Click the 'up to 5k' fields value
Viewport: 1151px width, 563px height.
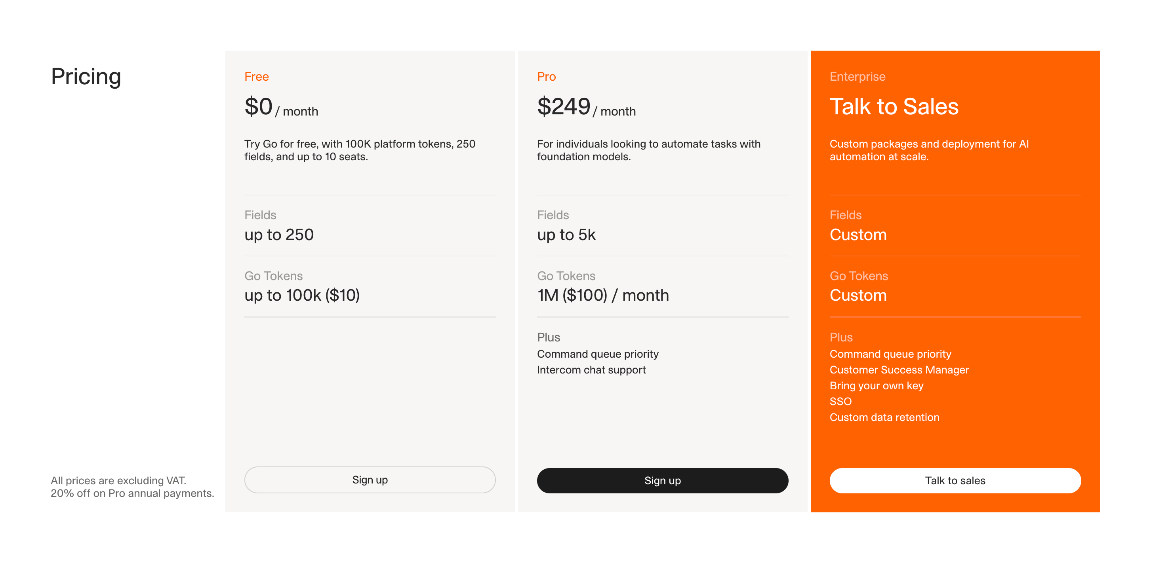click(x=566, y=235)
